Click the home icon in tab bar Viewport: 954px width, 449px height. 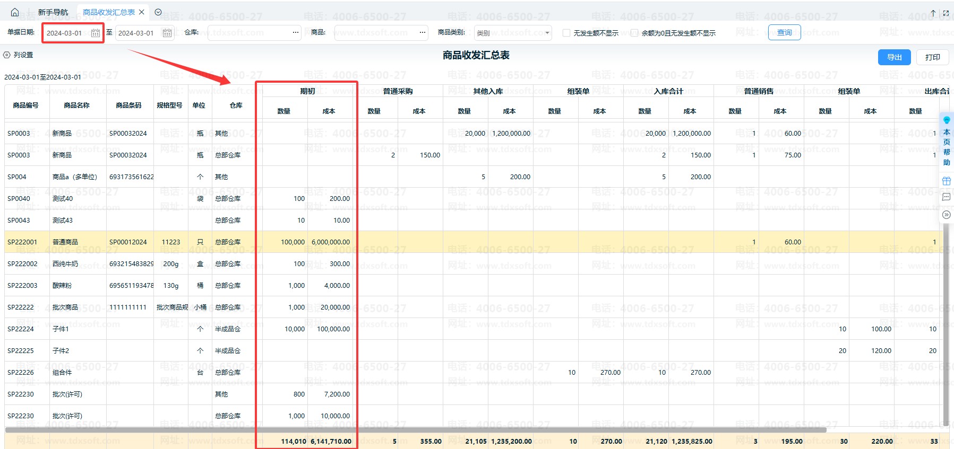click(x=15, y=12)
